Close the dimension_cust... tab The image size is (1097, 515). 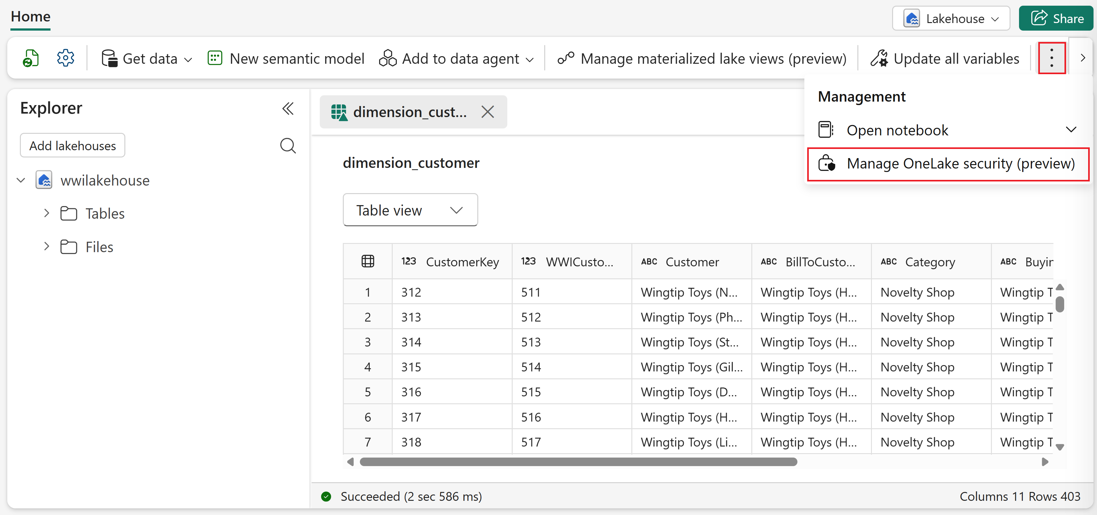click(x=488, y=112)
